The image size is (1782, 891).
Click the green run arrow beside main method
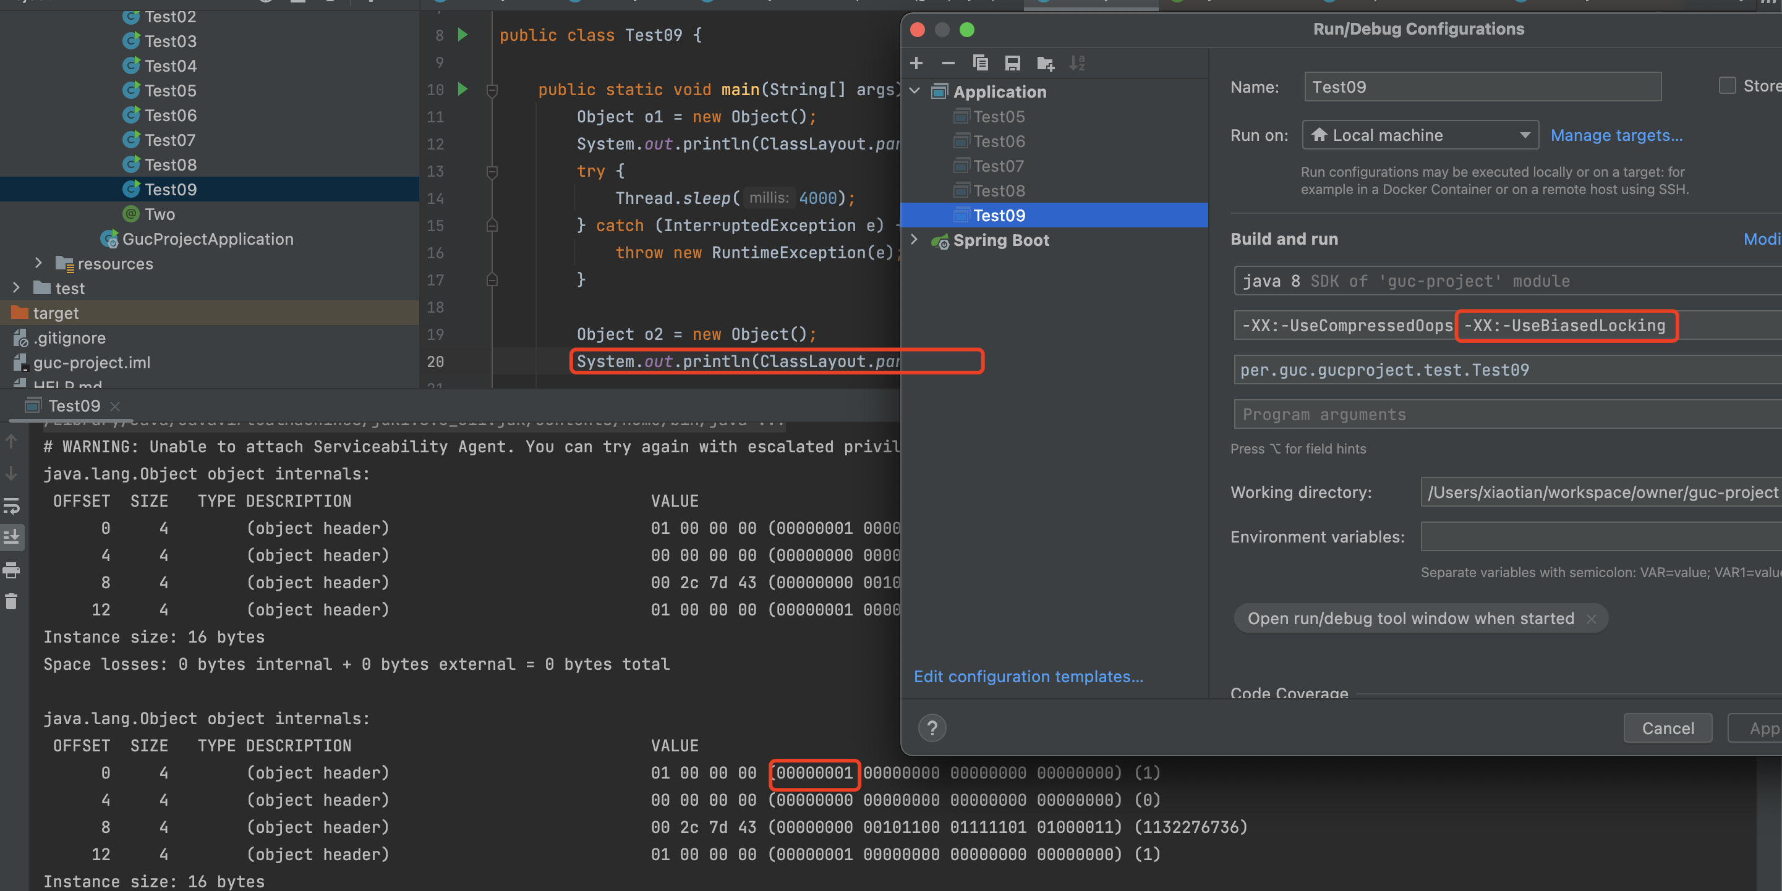pyautogui.click(x=463, y=89)
